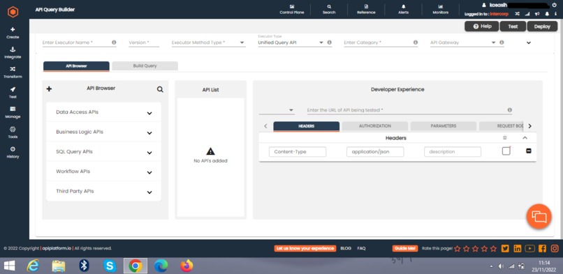The width and height of the screenshot is (563, 274).
Task: Open Monitors from the top bar
Action: point(441,9)
